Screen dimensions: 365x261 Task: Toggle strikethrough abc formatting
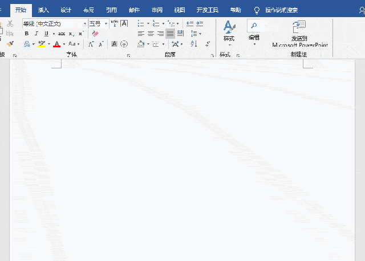click(62, 34)
